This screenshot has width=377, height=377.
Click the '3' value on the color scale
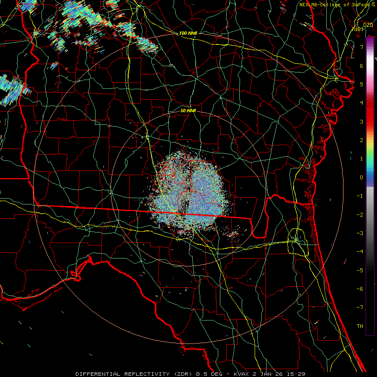coord(362,121)
